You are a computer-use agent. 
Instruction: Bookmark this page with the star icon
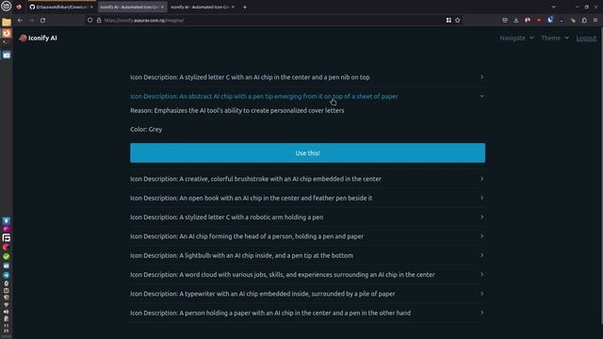pyautogui.click(x=458, y=21)
